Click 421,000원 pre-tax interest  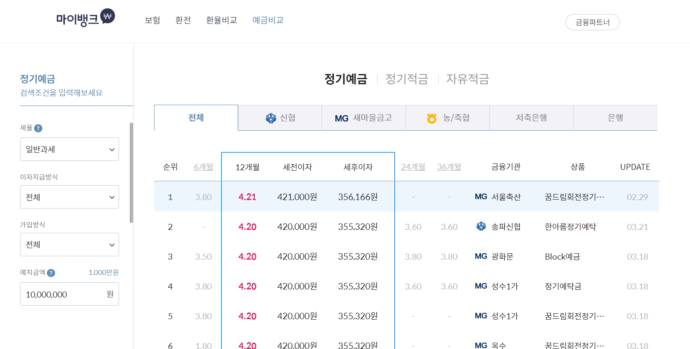tap(297, 197)
